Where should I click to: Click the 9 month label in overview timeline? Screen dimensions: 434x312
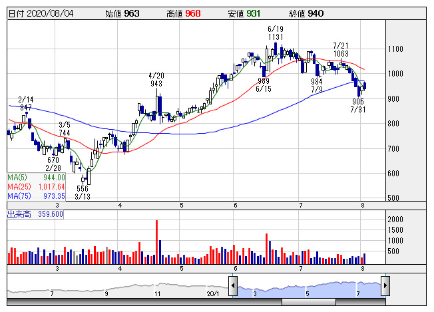tap(107, 294)
